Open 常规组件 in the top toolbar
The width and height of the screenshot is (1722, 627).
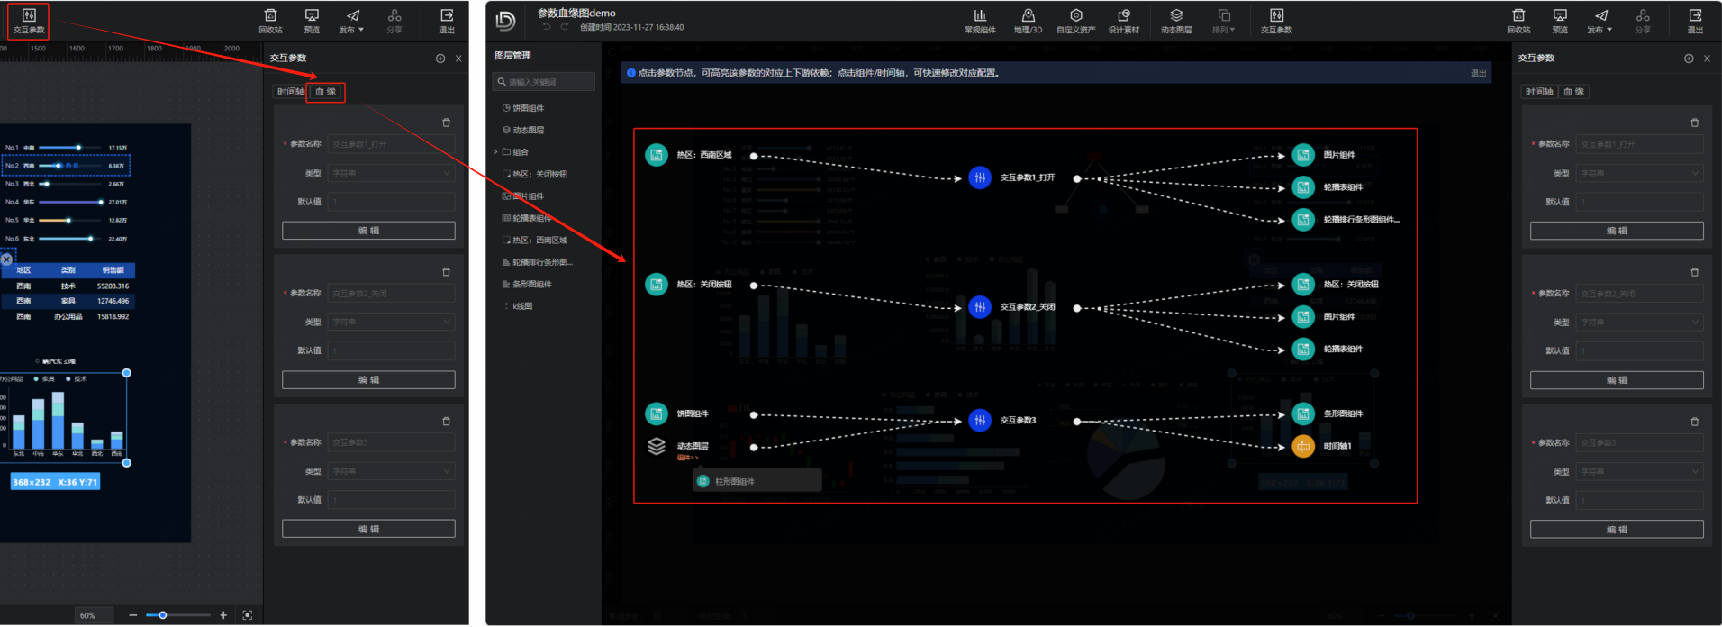click(980, 21)
